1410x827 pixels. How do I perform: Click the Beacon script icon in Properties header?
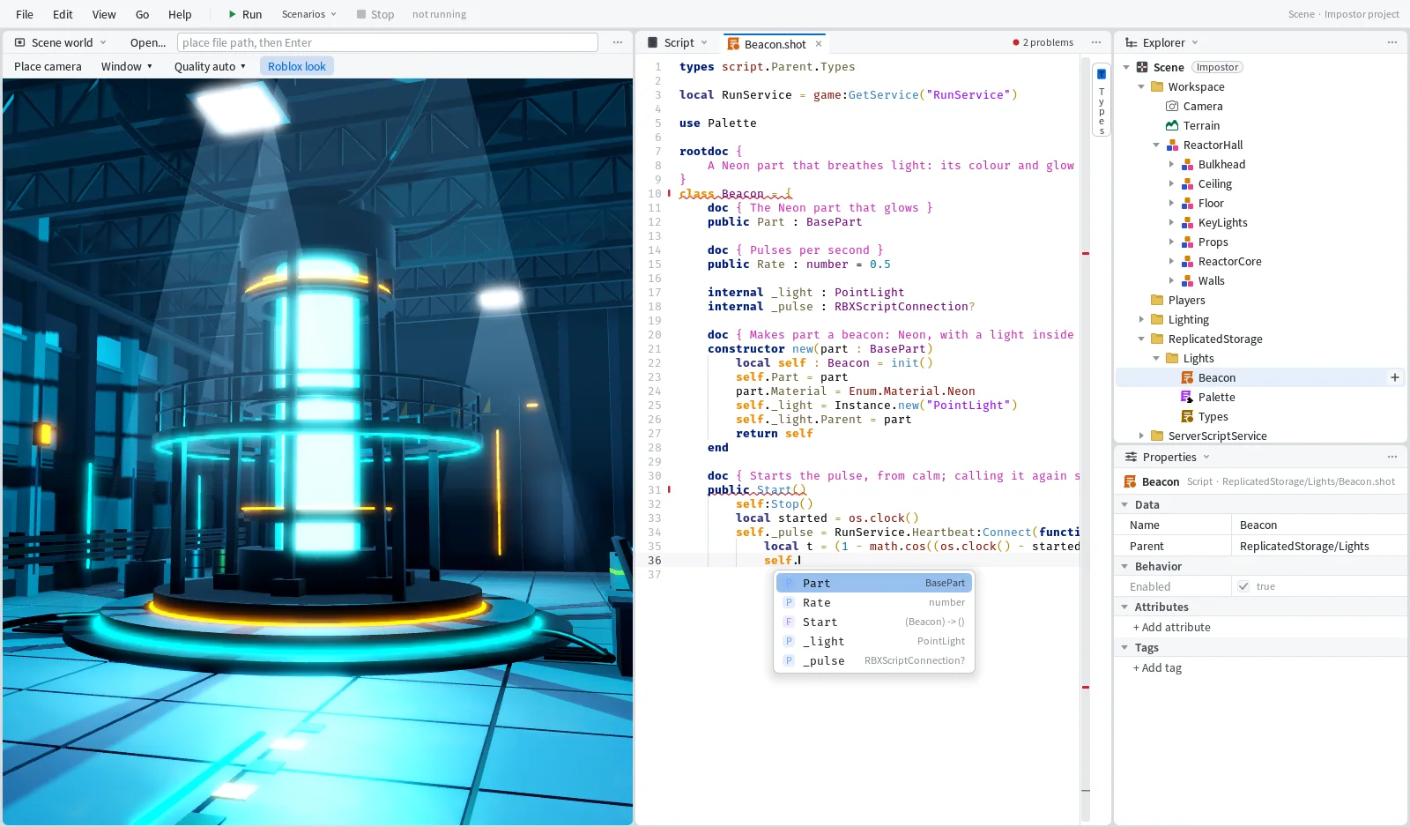[1131, 481]
